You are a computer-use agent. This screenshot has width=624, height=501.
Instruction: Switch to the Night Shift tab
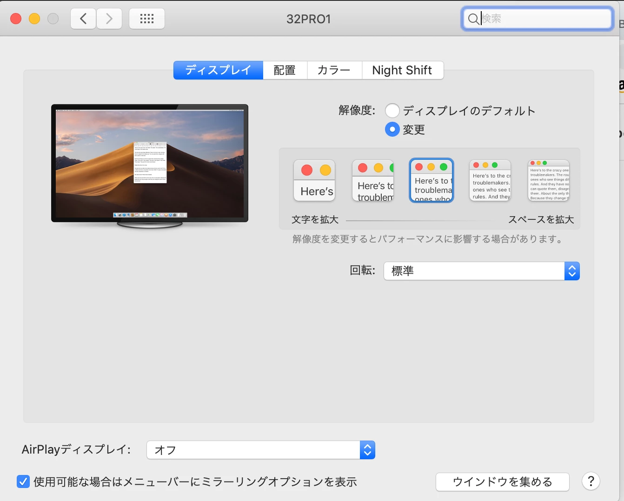402,70
